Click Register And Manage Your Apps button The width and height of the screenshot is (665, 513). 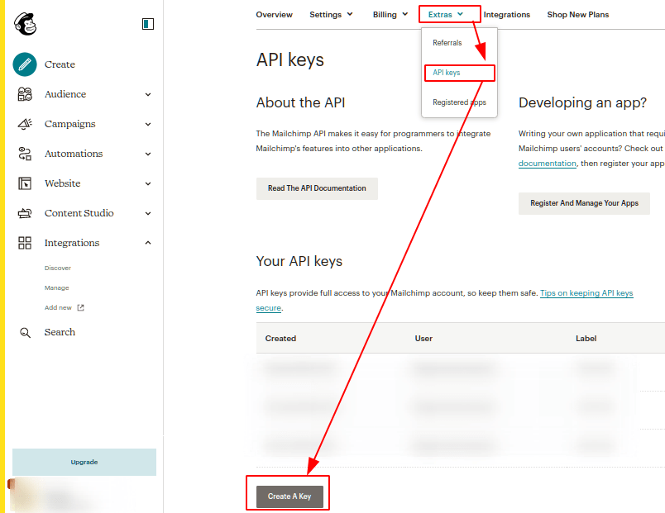(584, 203)
